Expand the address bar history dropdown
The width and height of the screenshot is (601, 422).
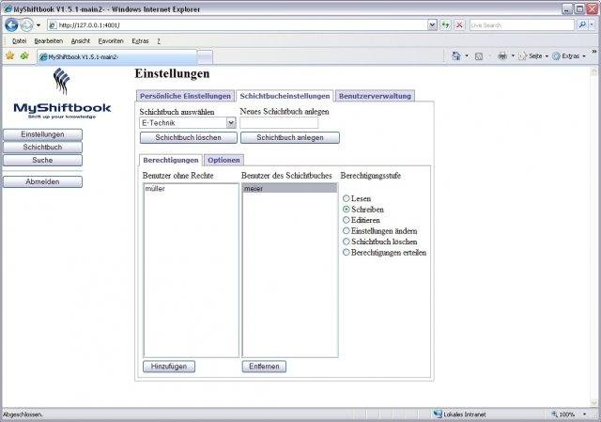[432, 25]
